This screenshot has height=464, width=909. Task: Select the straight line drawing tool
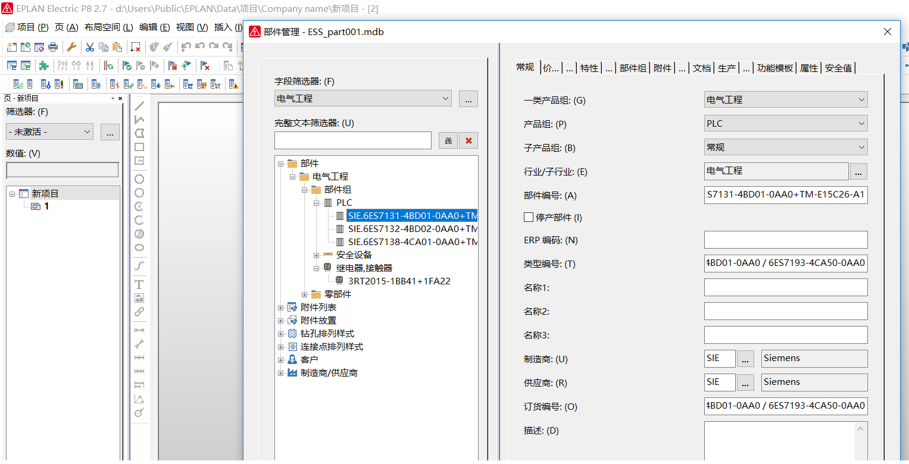pos(139,106)
